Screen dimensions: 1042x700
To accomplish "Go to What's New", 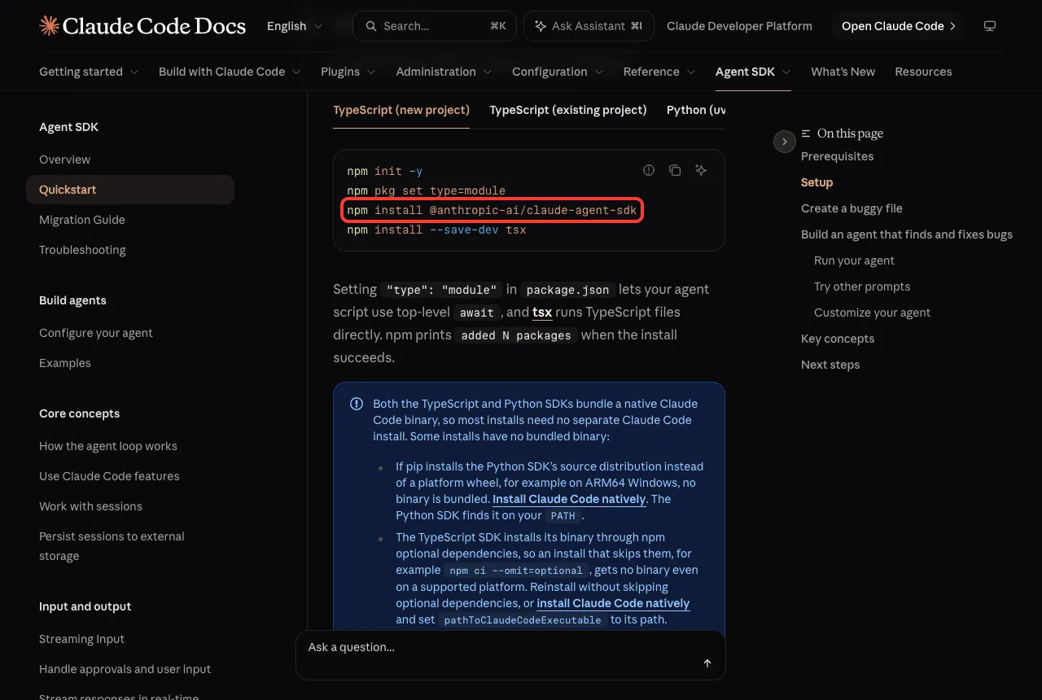I will tap(843, 72).
